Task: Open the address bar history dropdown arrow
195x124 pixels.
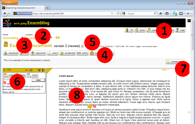Action: coord(115,13)
